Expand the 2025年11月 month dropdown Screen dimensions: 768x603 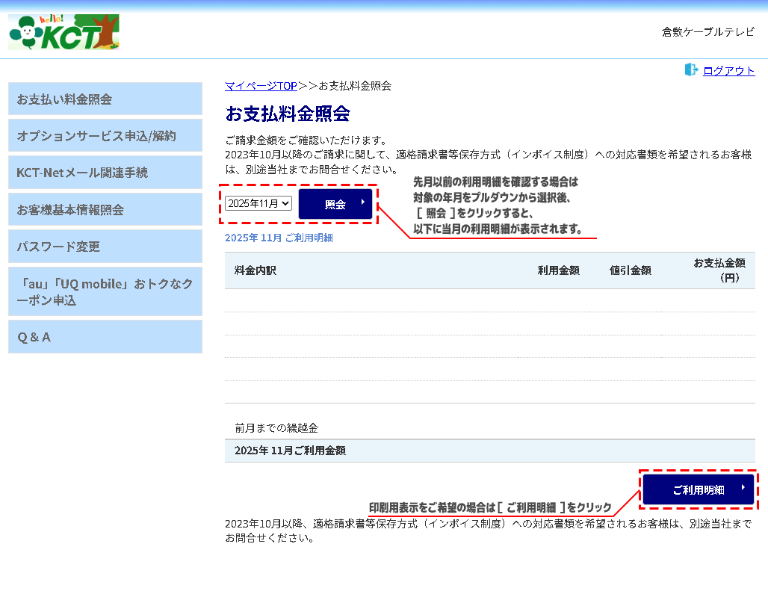pyautogui.click(x=258, y=203)
